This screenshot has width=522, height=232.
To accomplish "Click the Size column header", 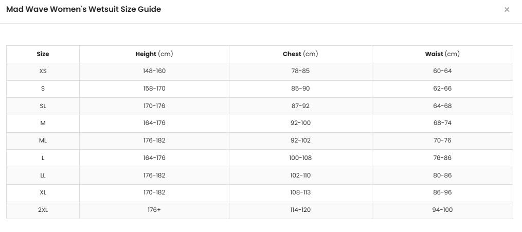I will point(43,54).
